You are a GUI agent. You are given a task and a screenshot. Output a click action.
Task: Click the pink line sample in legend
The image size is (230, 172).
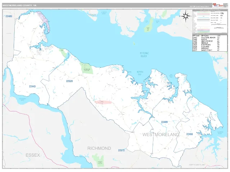click(203, 14)
